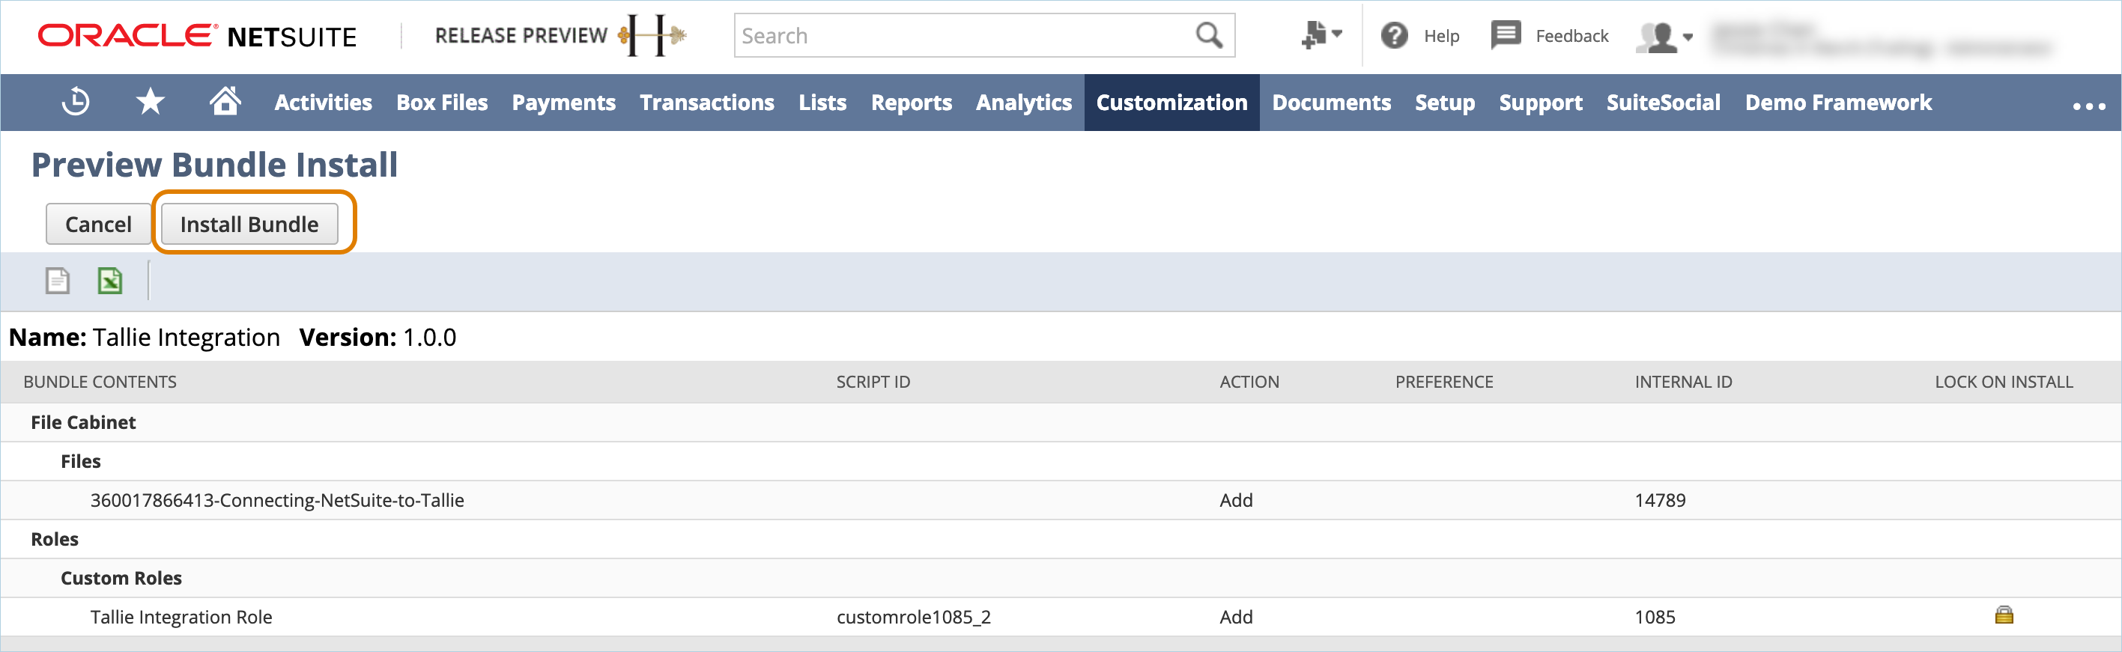Click the Install Bundle button
The image size is (2122, 652).
point(249,224)
